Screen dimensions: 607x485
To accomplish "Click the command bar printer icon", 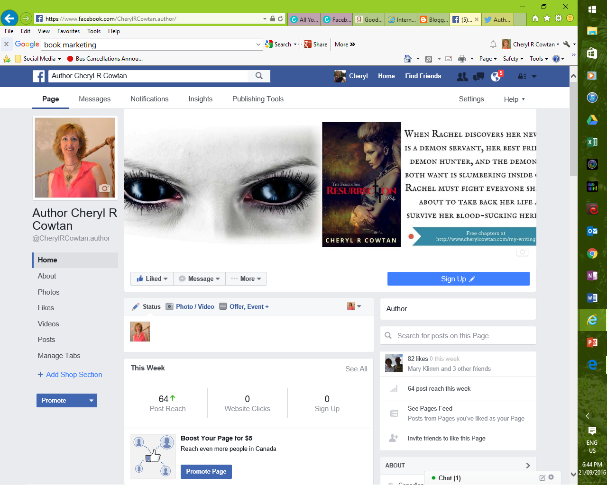I will point(462,59).
